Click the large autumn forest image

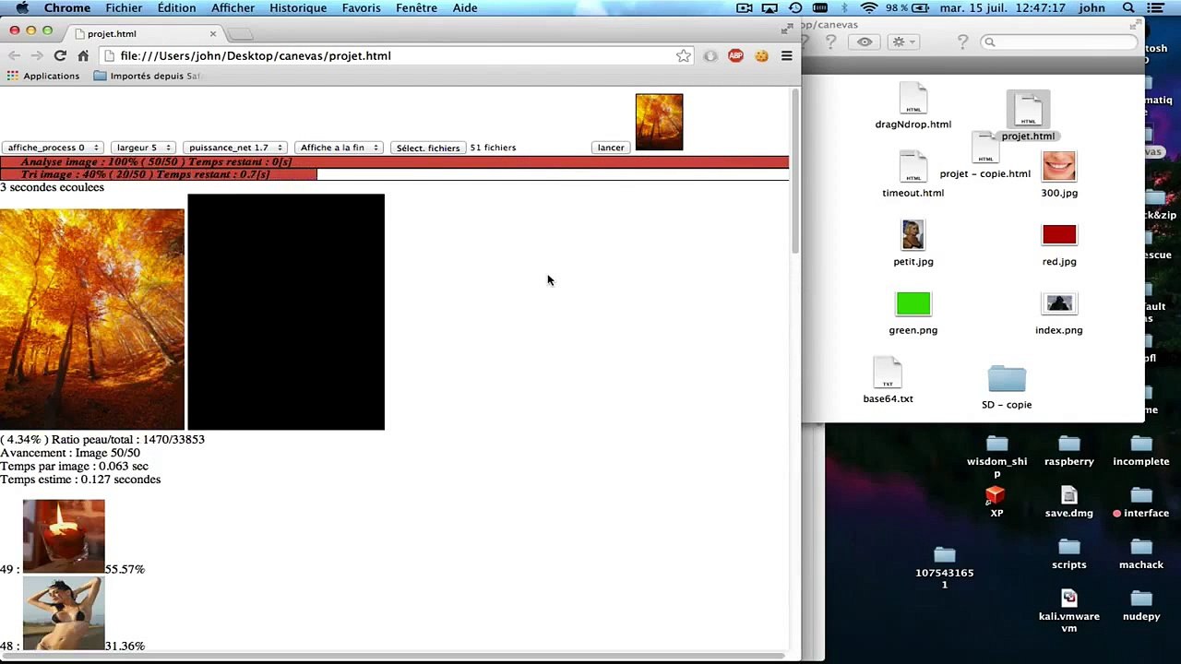(x=92, y=319)
